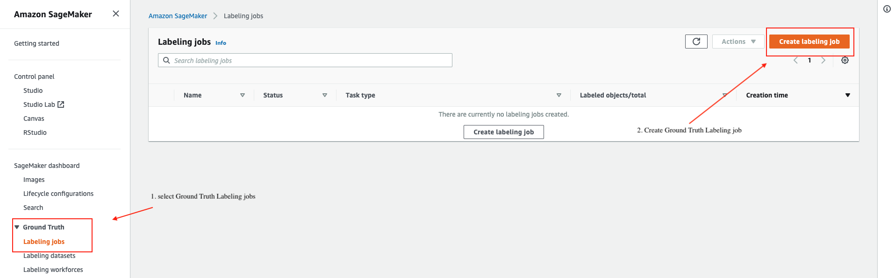Click the search magnifier icon
Screen dimensions: 895x278
click(166, 60)
